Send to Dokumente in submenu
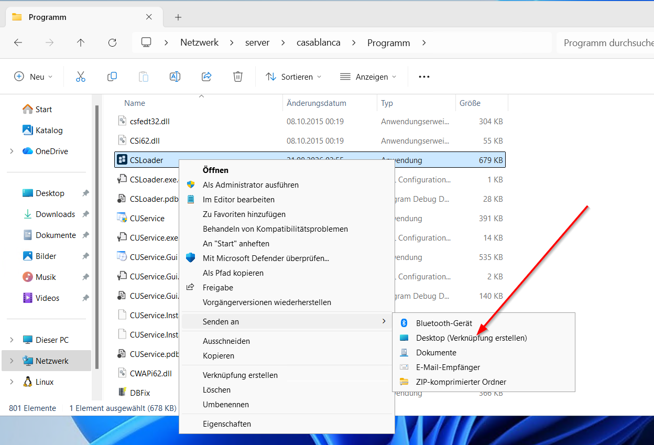The image size is (654, 445). (484, 353)
